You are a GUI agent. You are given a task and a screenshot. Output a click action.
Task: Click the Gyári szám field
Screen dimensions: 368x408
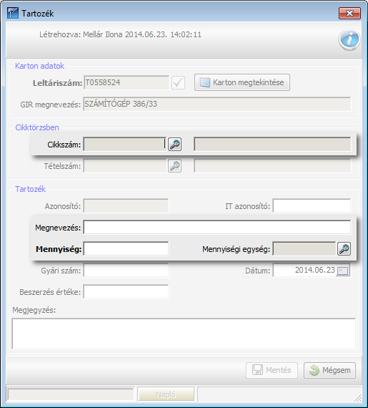pos(126,271)
